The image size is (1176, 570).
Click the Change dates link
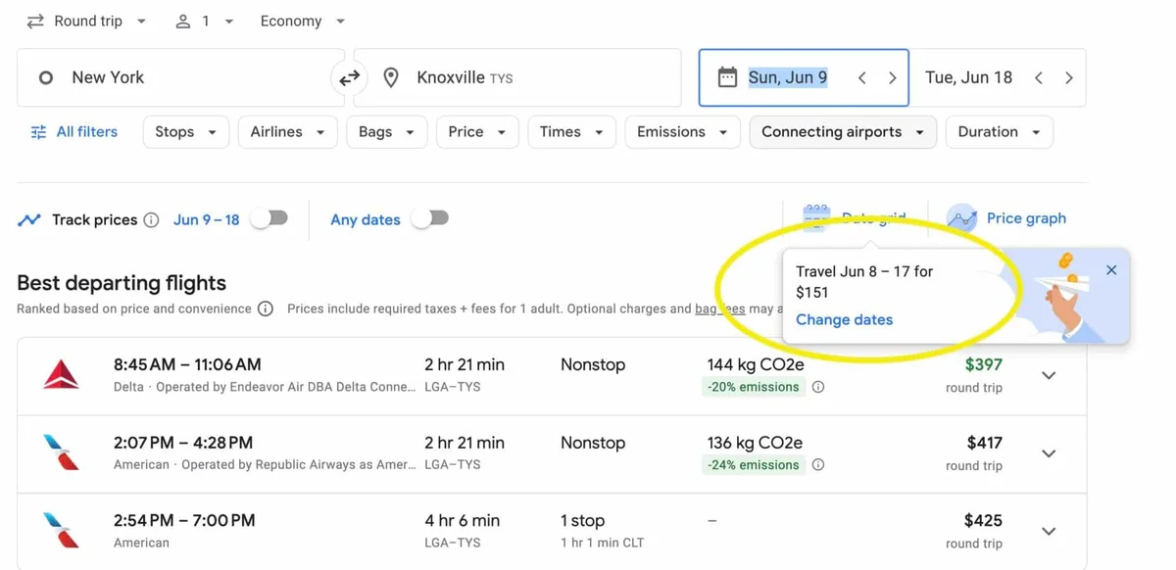pyautogui.click(x=844, y=320)
